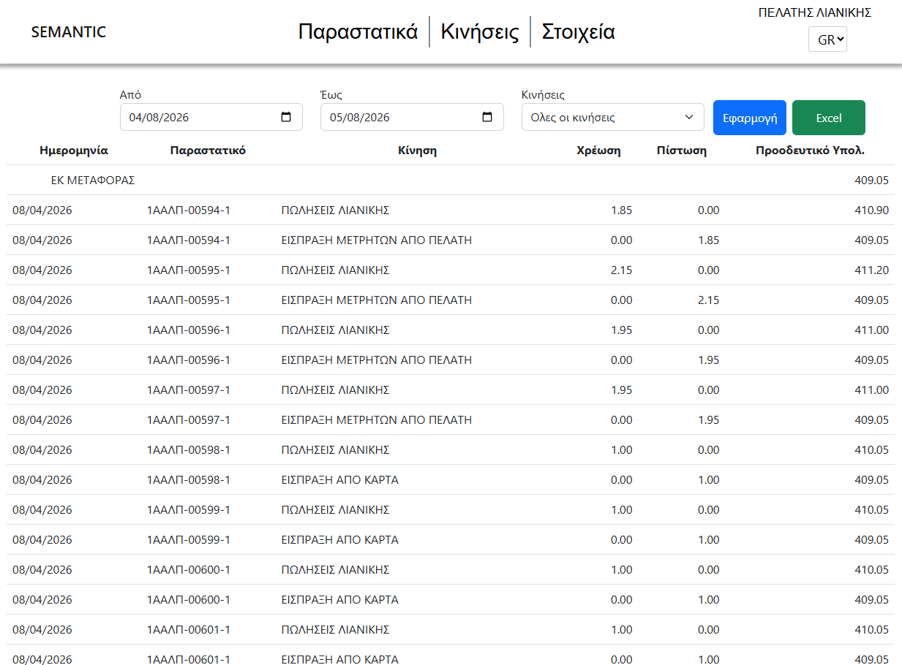Click the Κίνηση column header
This screenshot has width=902, height=665.
tap(418, 151)
